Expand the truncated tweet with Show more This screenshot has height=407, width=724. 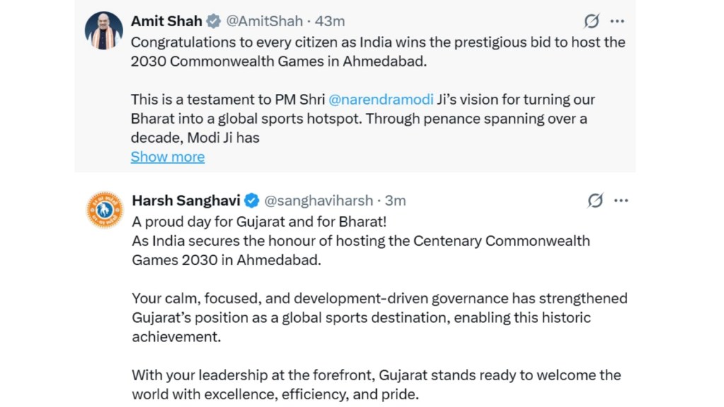point(167,156)
